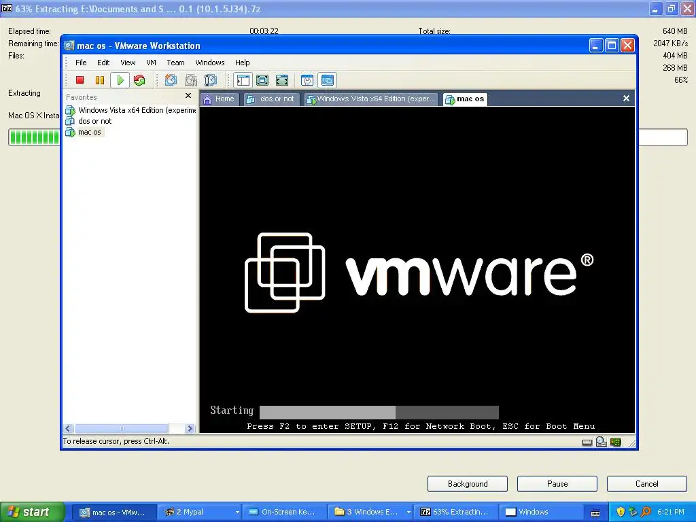Click On-Screen Keyboard taskbar button

285,512
